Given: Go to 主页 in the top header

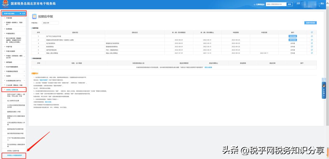Looking at the screenshot, I should tap(298, 3).
